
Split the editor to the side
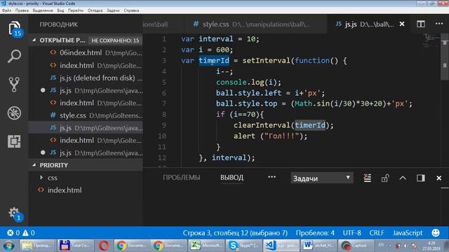[421, 24]
